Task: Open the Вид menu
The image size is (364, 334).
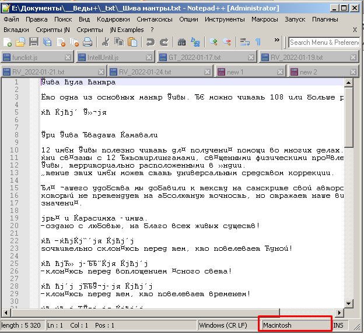Action: (84, 19)
